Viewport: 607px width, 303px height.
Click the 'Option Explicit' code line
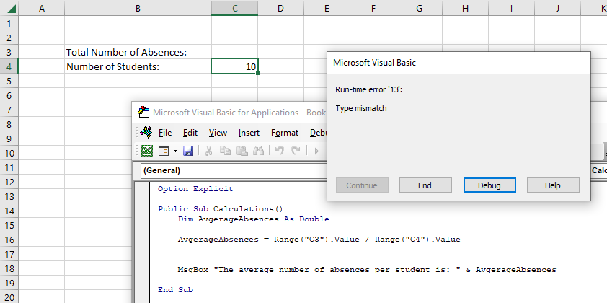point(195,189)
